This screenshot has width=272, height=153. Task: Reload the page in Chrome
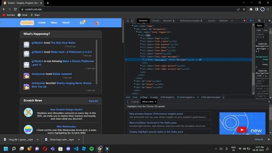pos(15,9)
